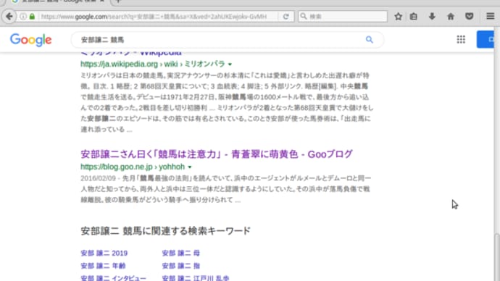Screen dimensions: 500x281
Task: Select related search 安部 譲二 年齢
Action: click(x=103, y=266)
